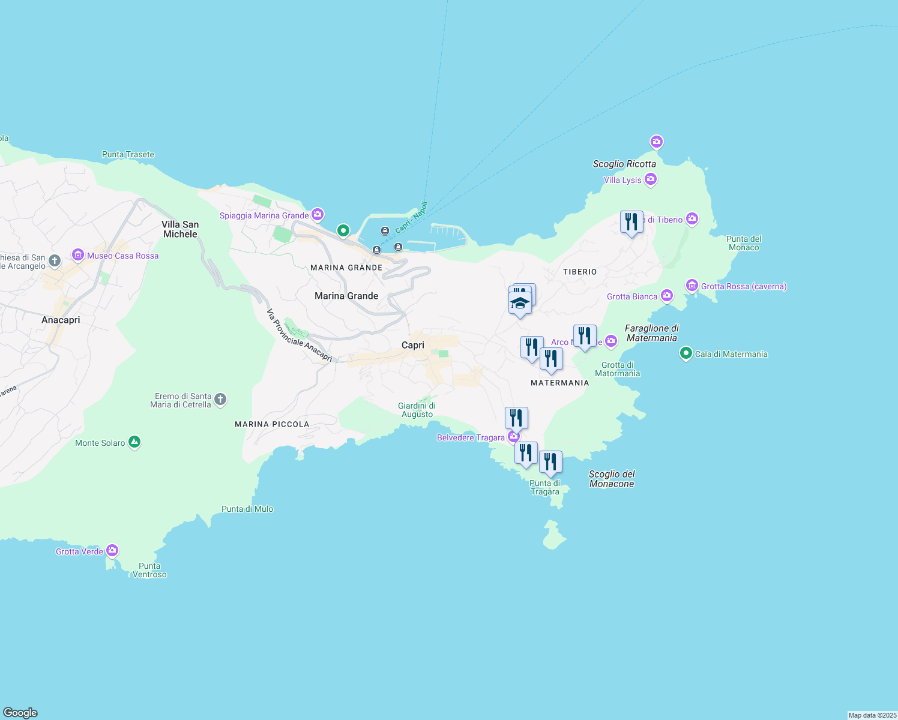Image resolution: width=898 pixels, height=720 pixels.
Task: Click the Capri town label
Action: 413,345
